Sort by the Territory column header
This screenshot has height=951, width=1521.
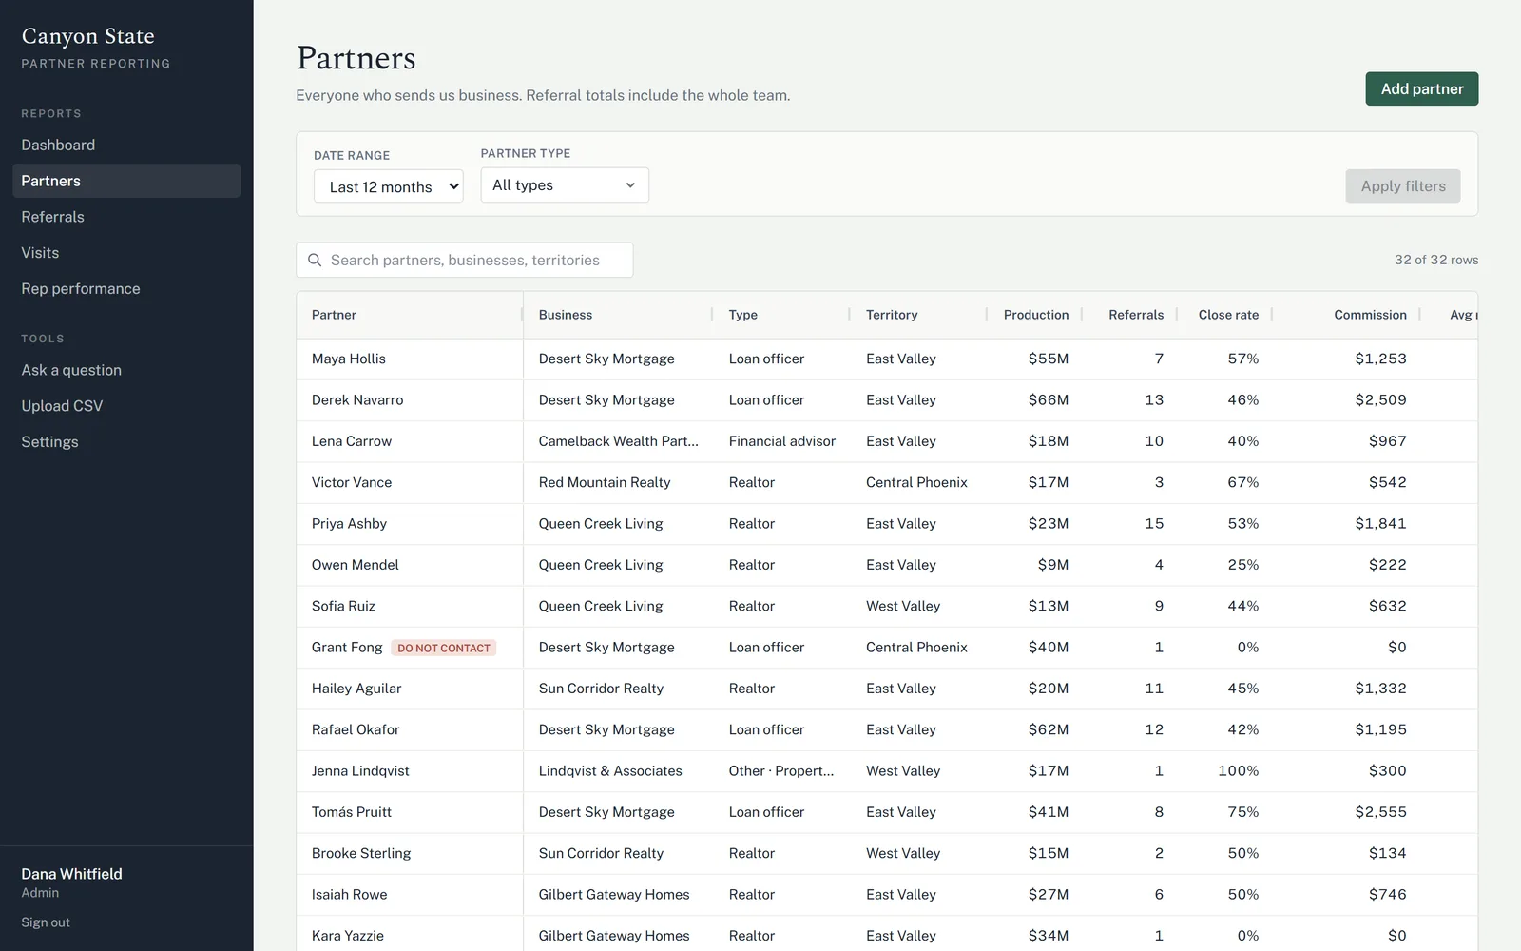(892, 315)
